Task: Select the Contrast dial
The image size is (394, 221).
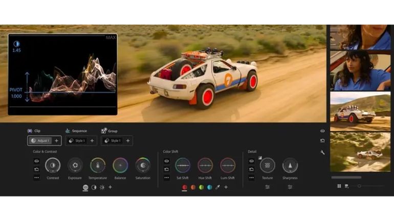Action: click(53, 165)
